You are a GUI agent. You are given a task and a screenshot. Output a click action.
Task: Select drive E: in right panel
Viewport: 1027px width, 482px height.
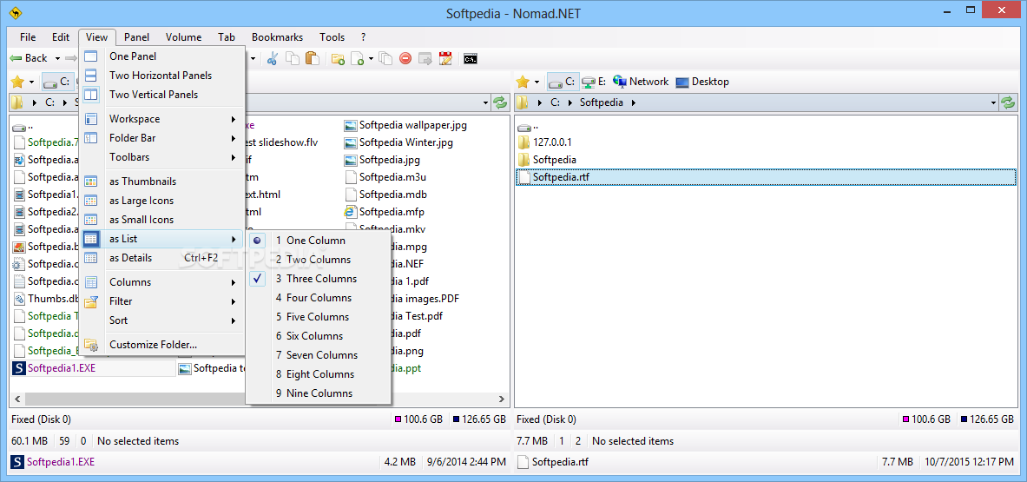click(x=594, y=82)
